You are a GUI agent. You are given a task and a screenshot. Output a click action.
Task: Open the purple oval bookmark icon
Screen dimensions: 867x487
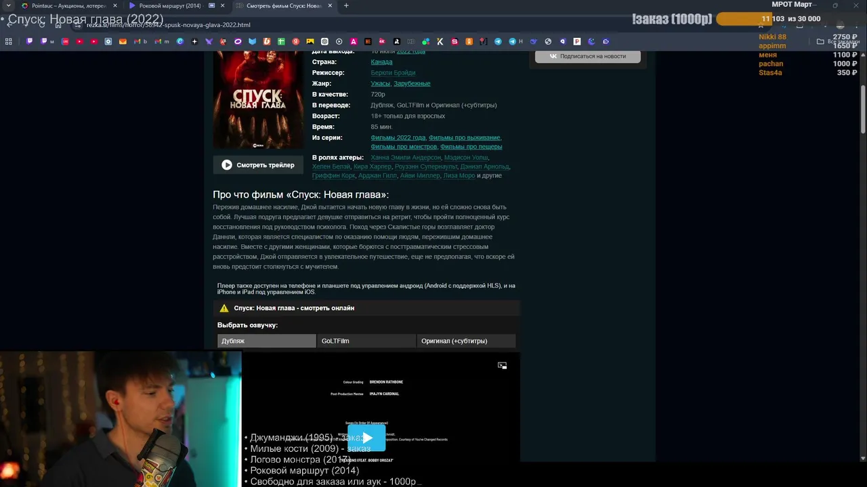tap(238, 41)
